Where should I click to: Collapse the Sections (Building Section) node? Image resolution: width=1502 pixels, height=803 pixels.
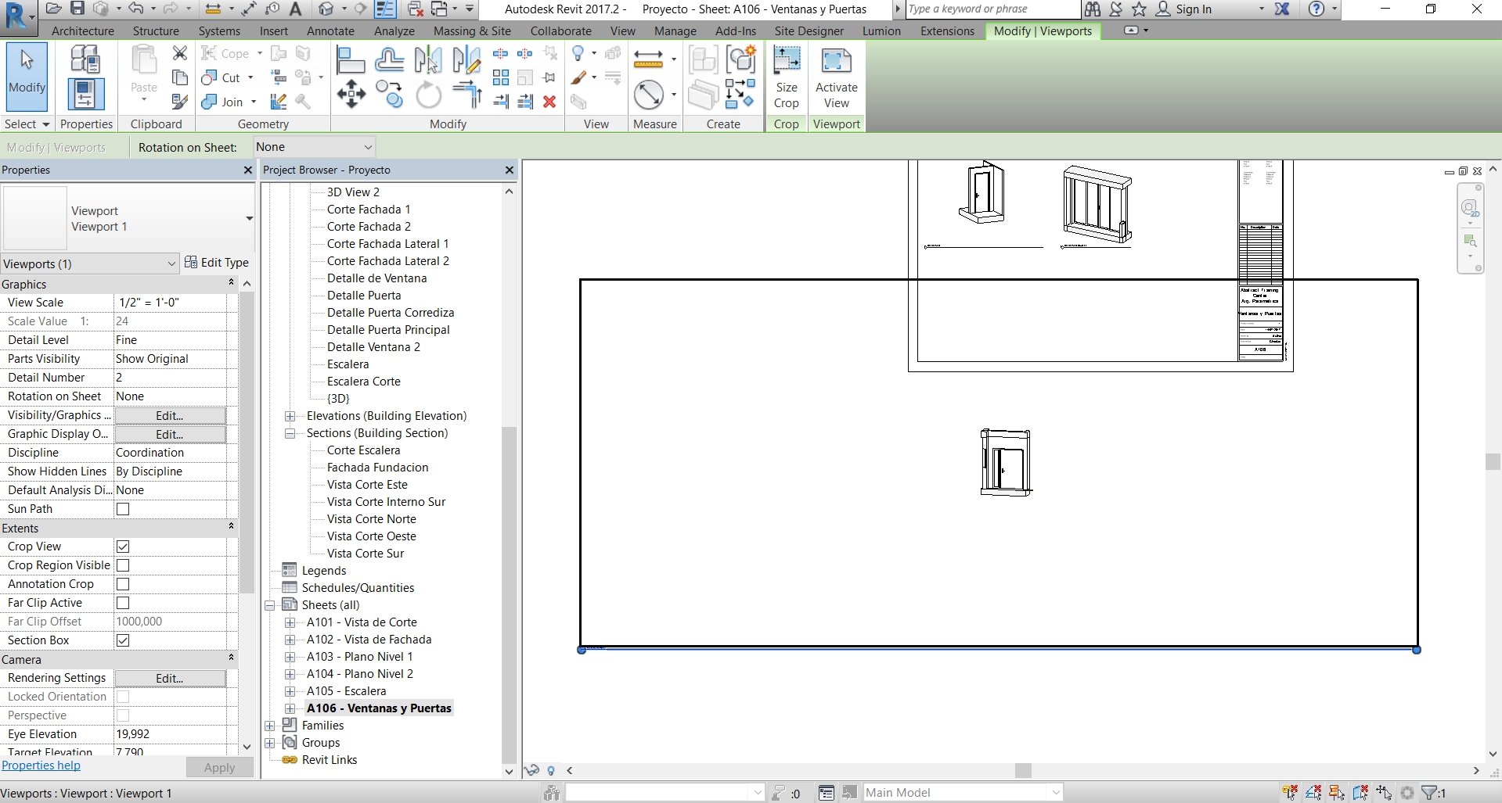[290, 433]
